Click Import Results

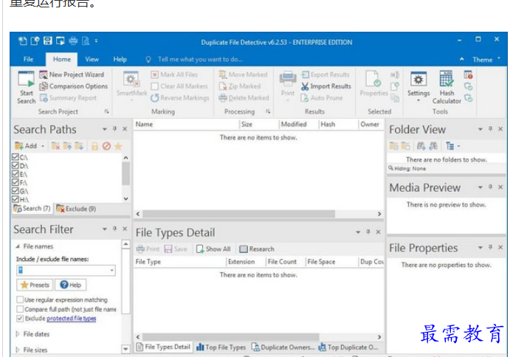pyautogui.click(x=326, y=86)
